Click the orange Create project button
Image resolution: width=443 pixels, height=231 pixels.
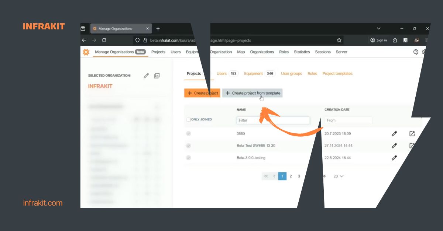(x=202, y=93)
